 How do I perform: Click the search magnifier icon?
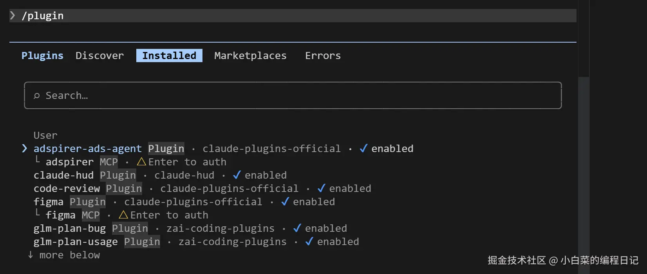click(x=37, y=96)
